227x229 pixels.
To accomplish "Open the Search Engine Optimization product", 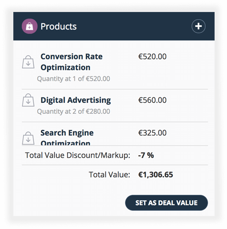I will 67,137.
